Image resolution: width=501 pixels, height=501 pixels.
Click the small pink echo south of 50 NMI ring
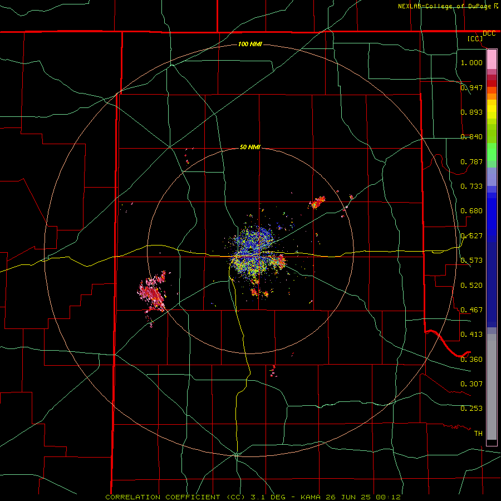(273, 371)
